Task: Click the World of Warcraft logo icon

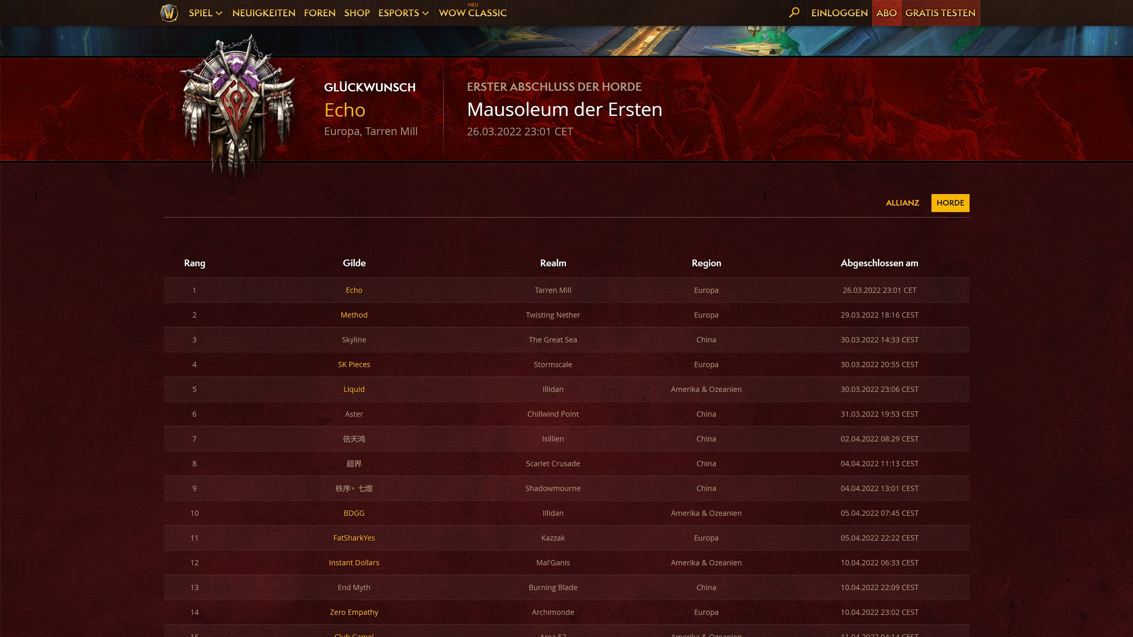Action: [x=169, y=13]
